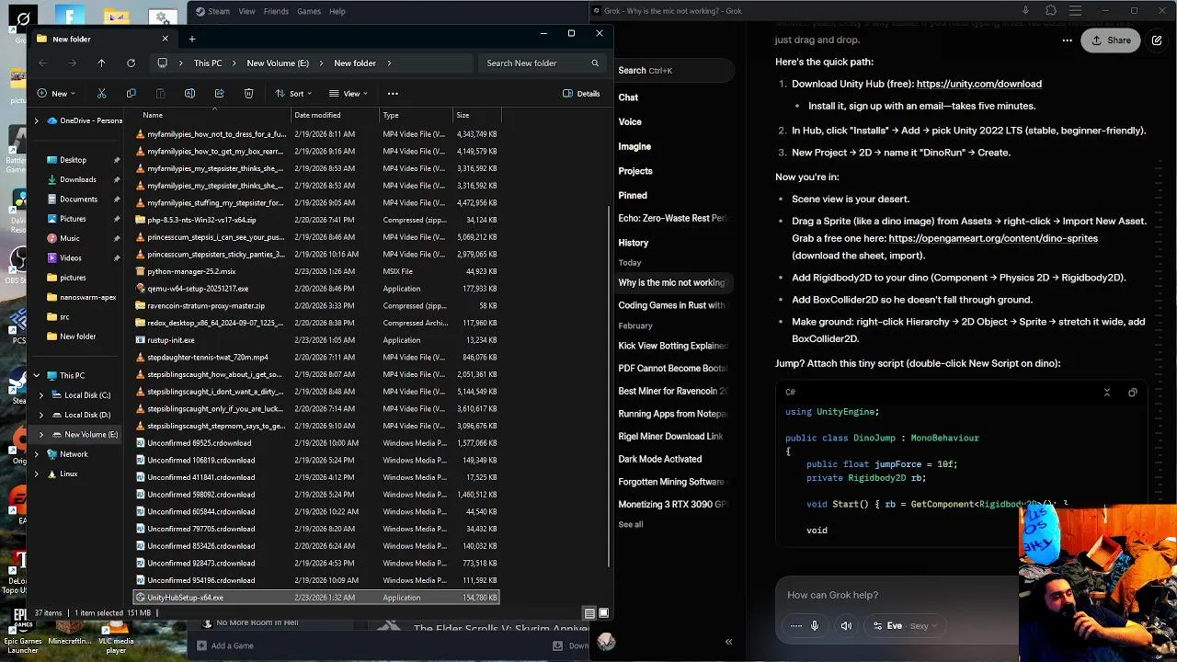This screenshot has height=662, width=1177.
Task: Click Add a Game in Steam
Action: 224,645
